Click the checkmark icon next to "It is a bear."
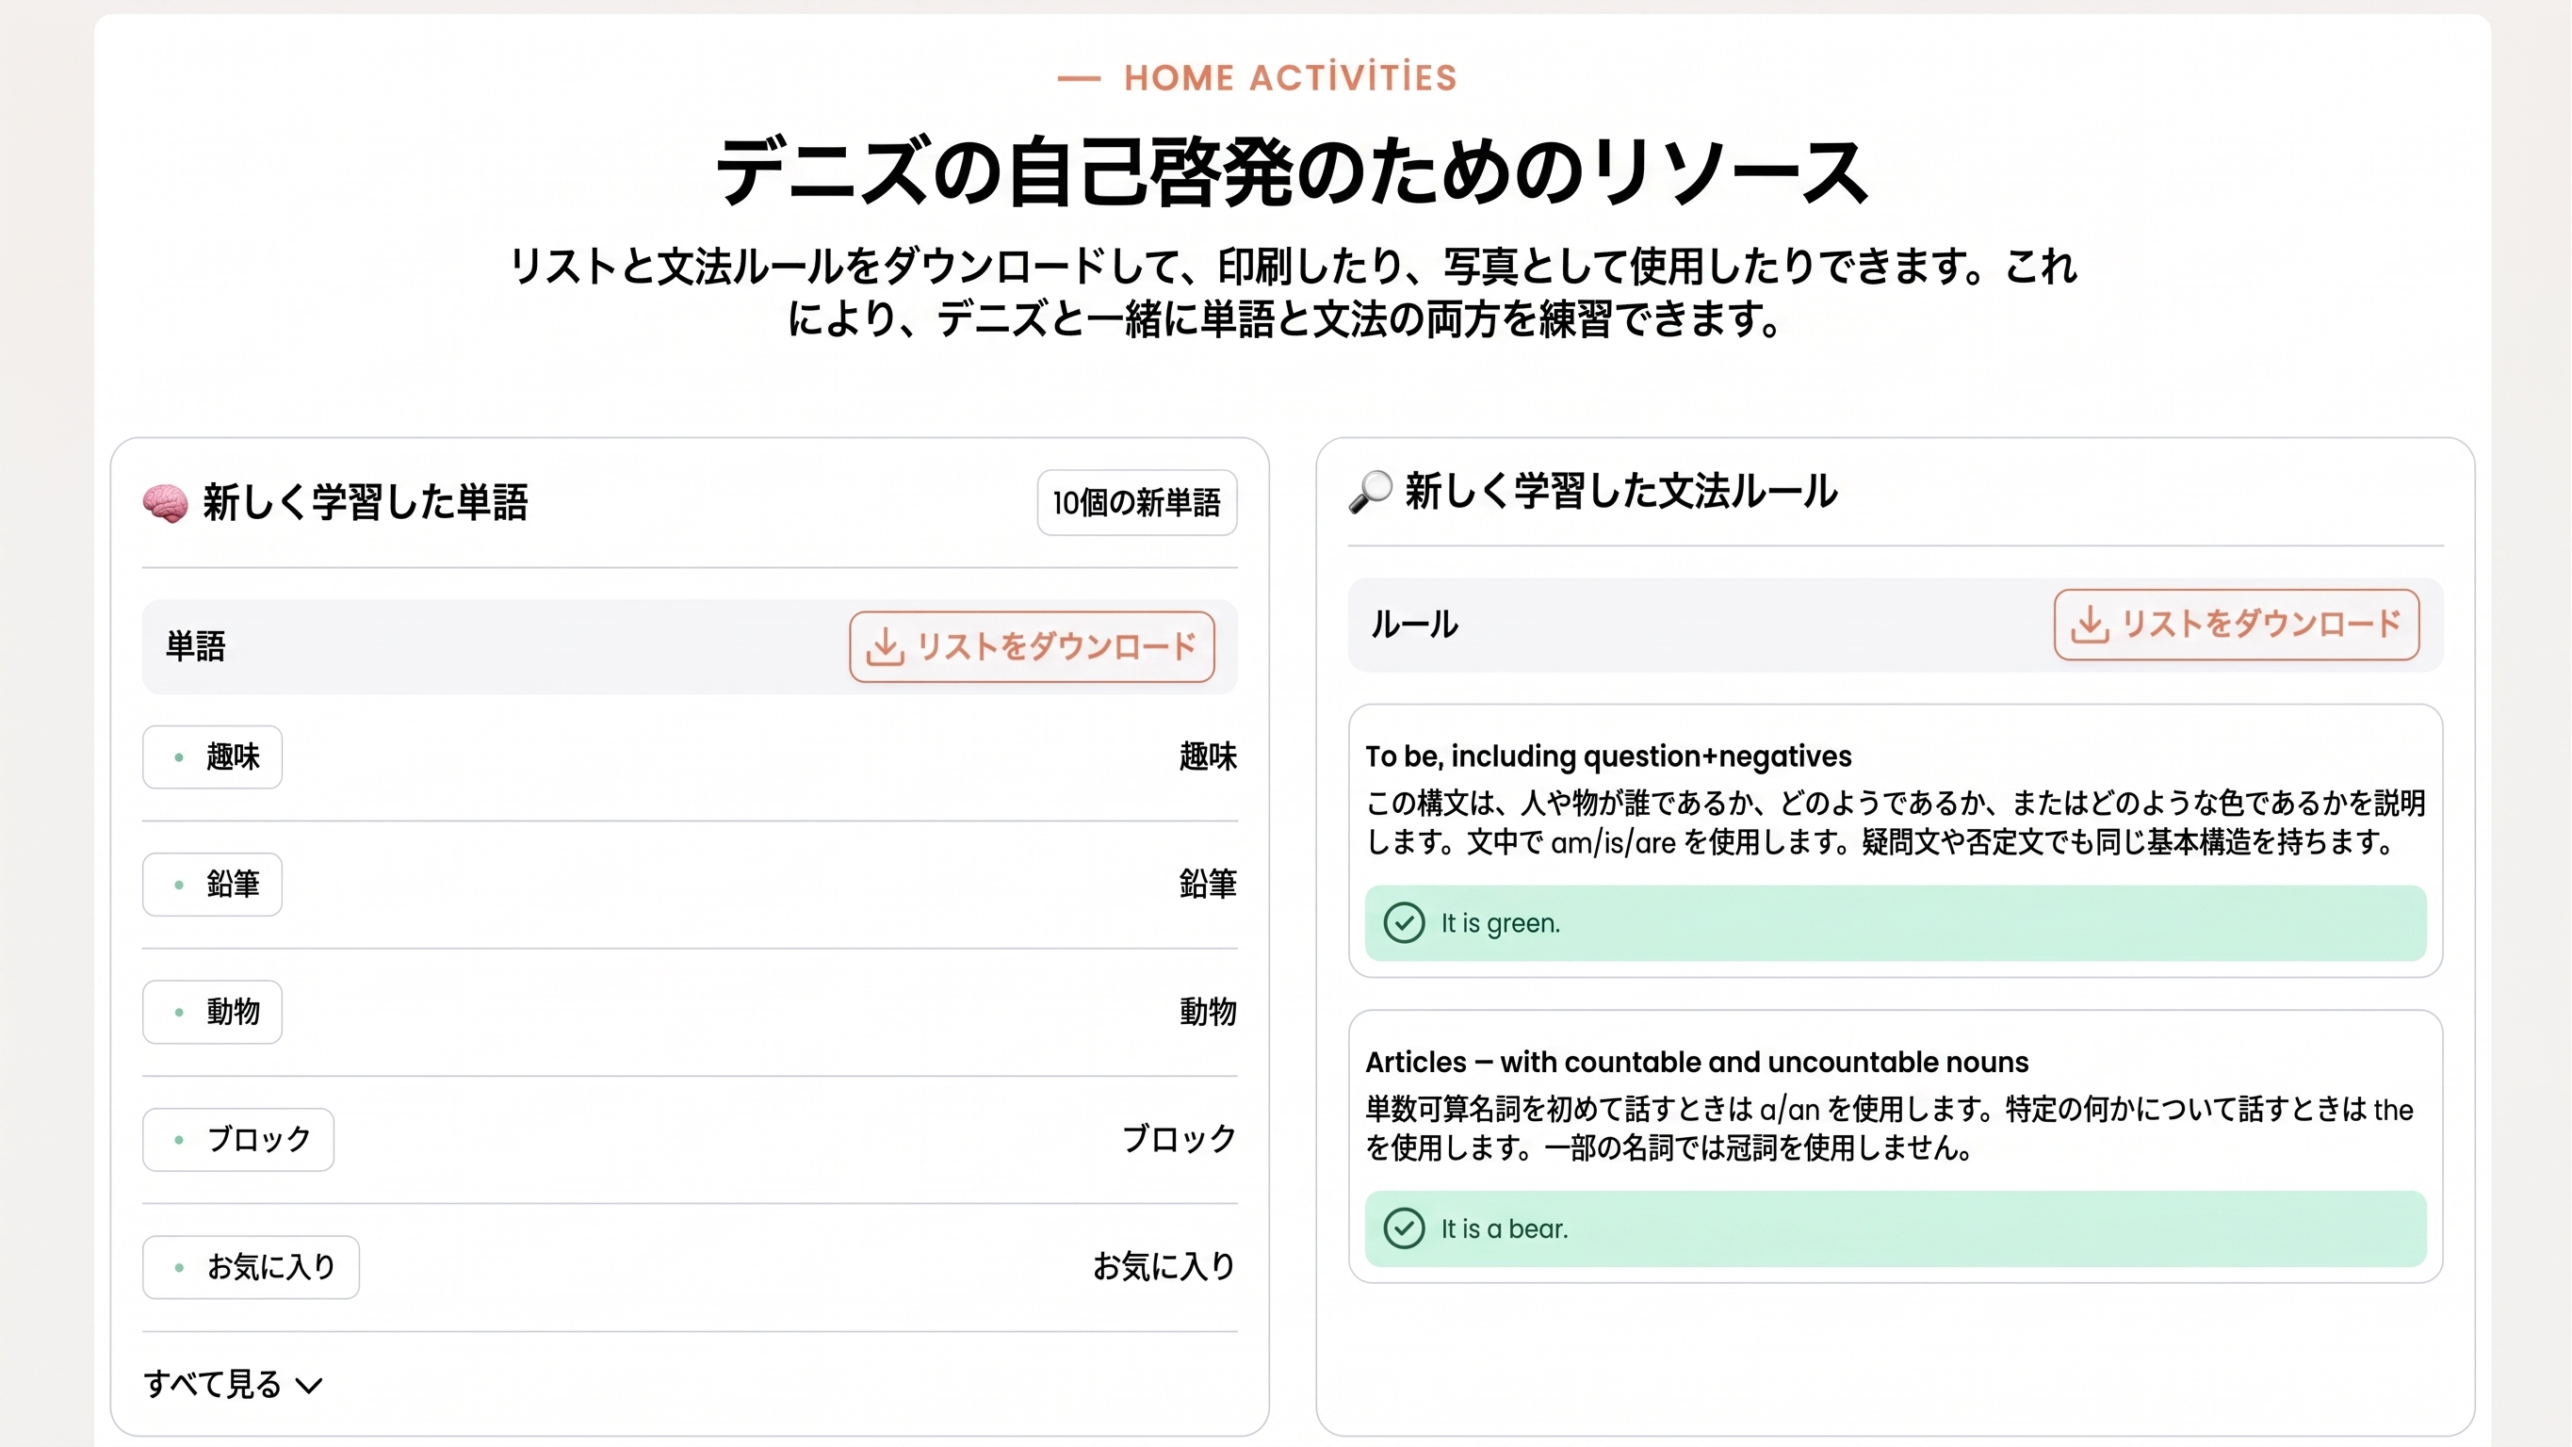 pyautogui.click(x=1404, y=1228)
